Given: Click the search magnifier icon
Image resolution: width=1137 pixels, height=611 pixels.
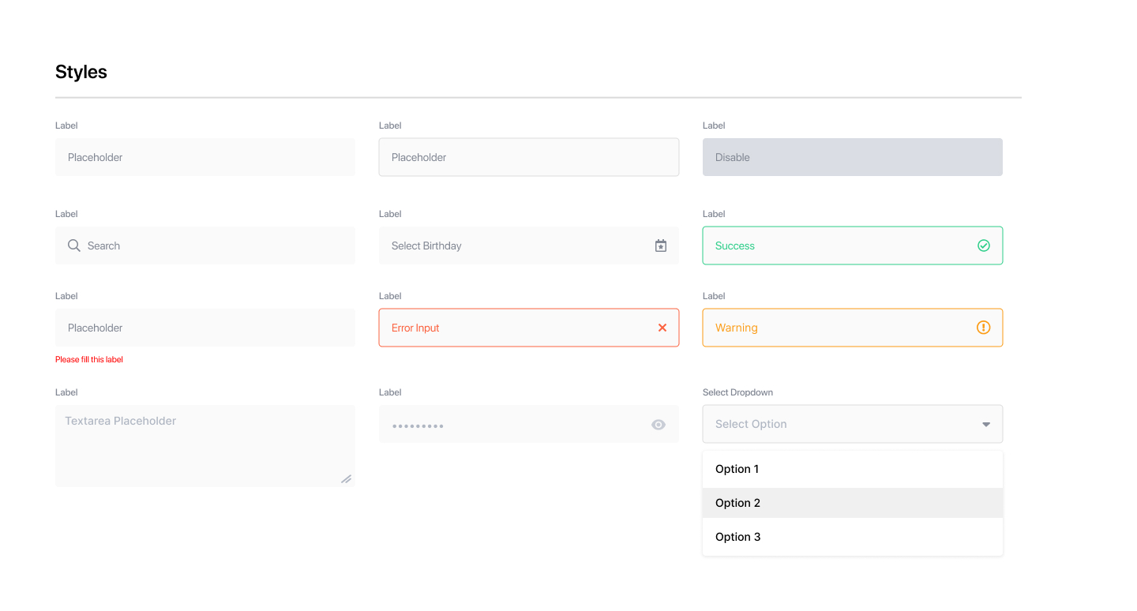Looking at the screenshot, I should [x=74, y=246].
